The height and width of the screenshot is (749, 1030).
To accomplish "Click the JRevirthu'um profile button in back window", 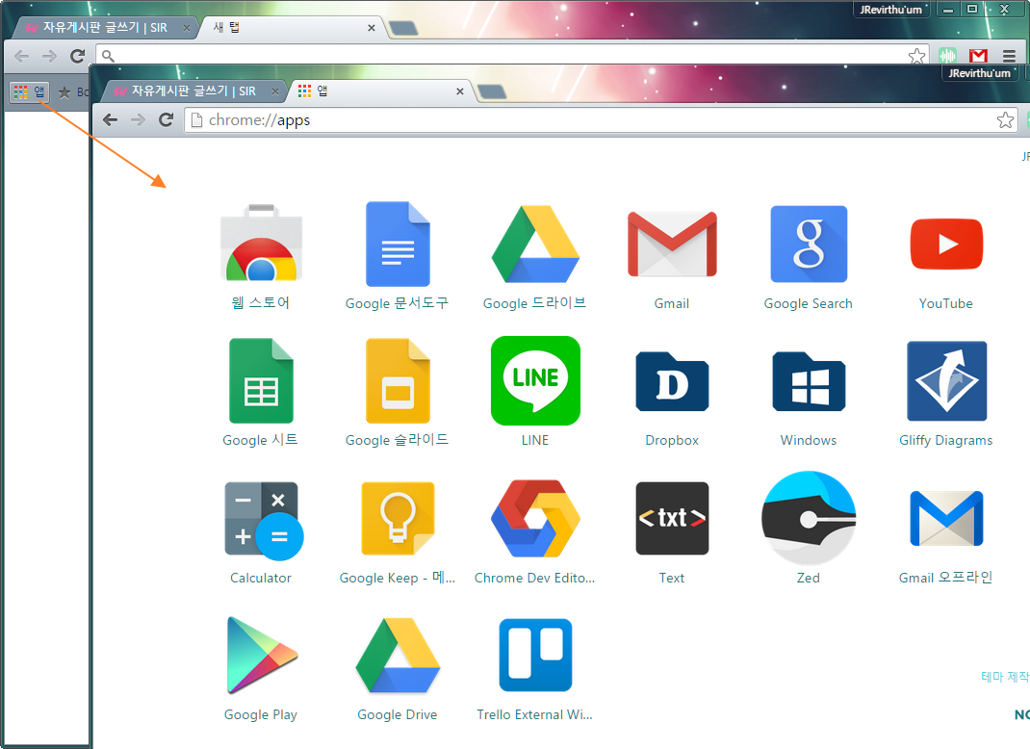I will 890,10.
